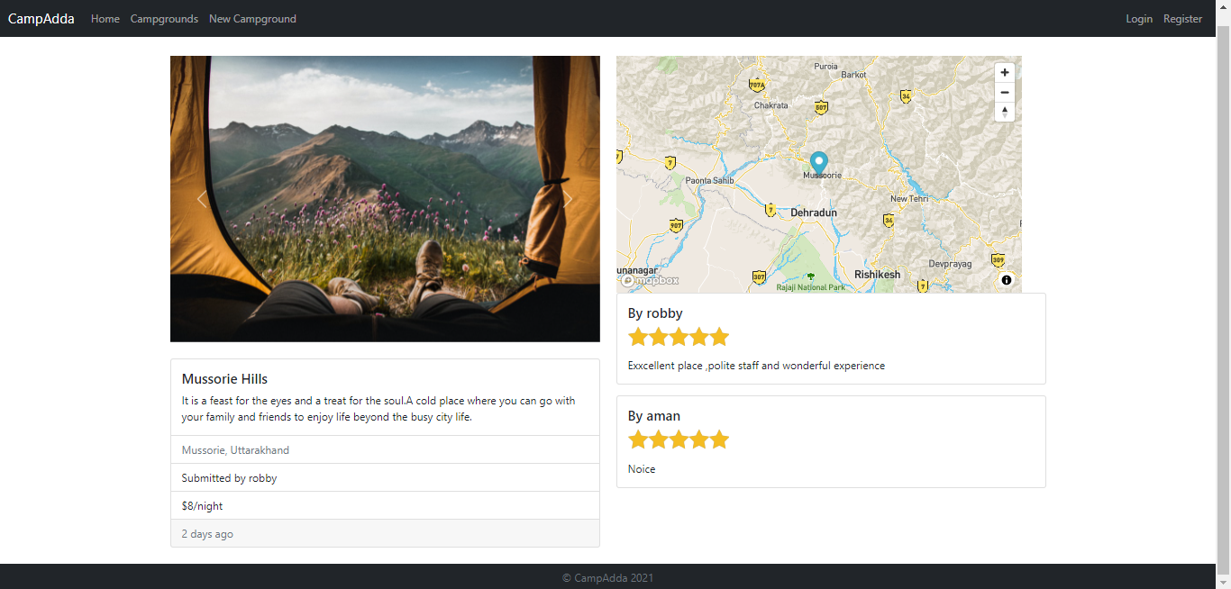Open Campgrounds nav item
Viewport: 1231px width, 589px height.
tap(164, 19)
